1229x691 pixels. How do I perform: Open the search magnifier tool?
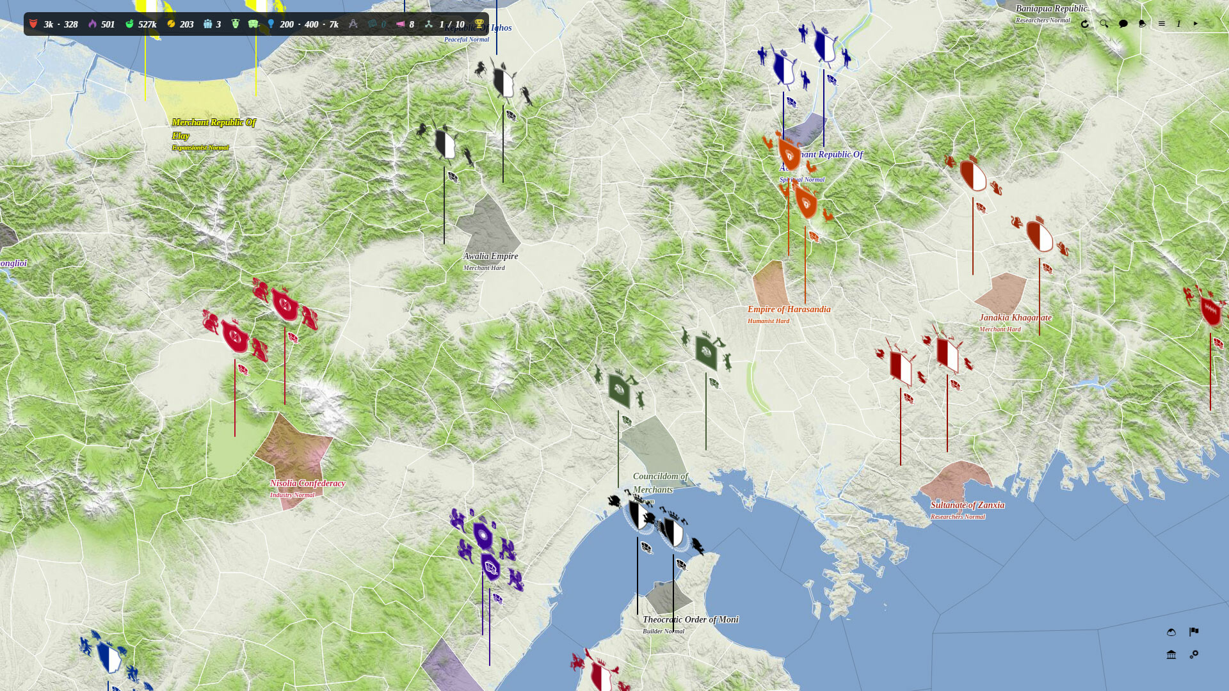tap(1104, 24)
